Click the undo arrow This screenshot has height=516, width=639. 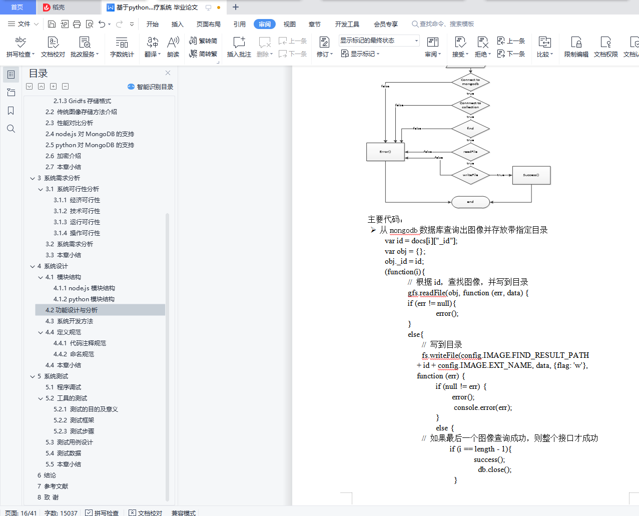pos(102,24)
